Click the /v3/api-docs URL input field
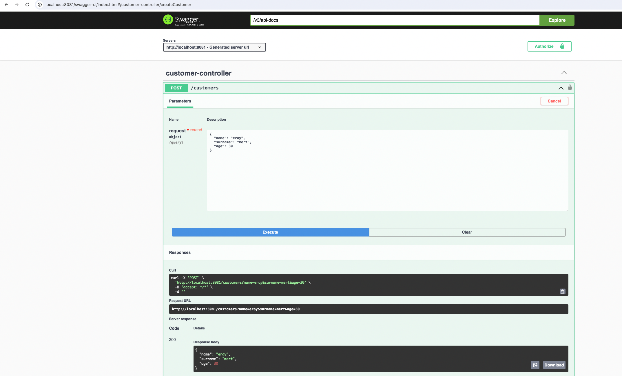This screenshot has width=622, height=376. pyautogui.click(x=395, y=20)
